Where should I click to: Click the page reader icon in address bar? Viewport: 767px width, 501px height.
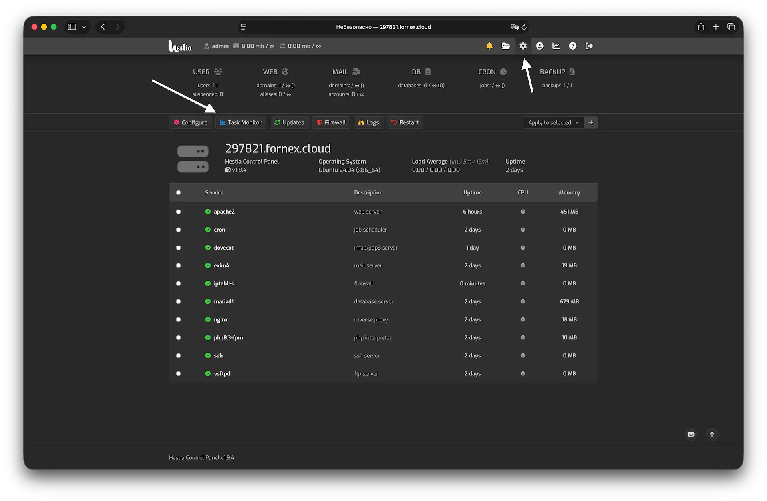pyautogui.click(x=244, y=27)
